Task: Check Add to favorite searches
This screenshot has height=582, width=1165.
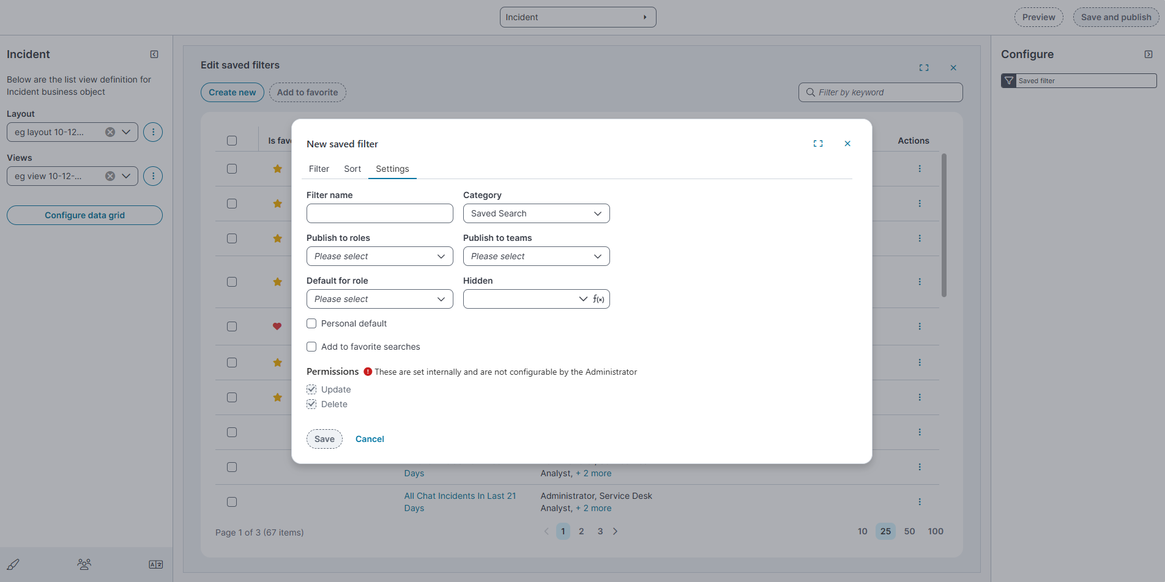Action: [311, 347]
